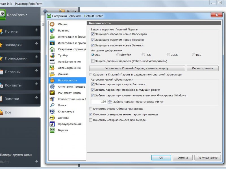Confirm settings with the OK button
This screenshot has width=226, height=169.
(x=161, y=158)
